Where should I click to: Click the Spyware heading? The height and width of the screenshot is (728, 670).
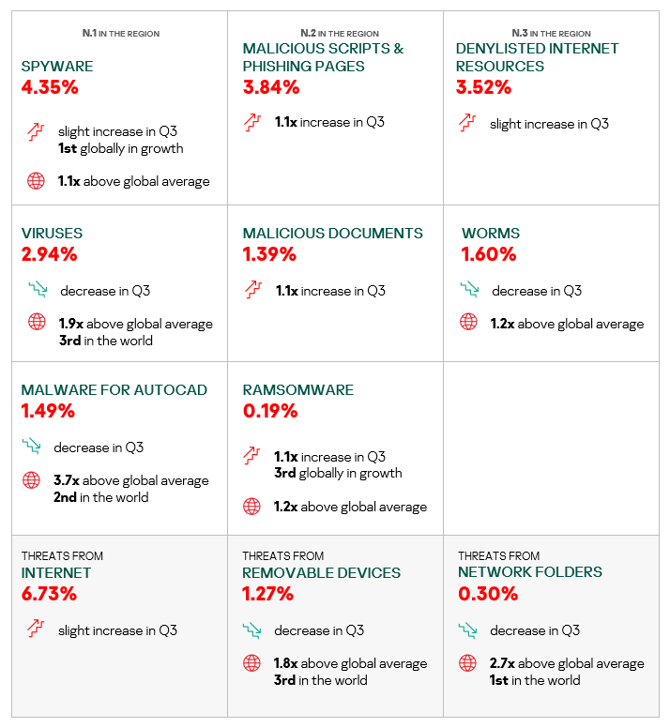tap(57, 67)
